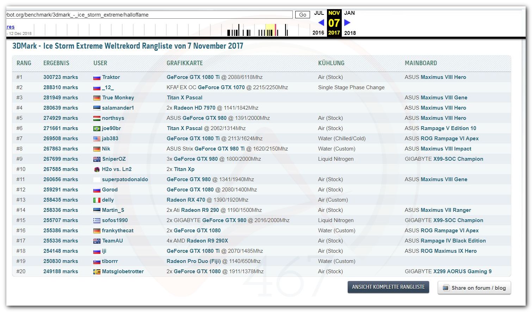Click the Russian flag beside Traktor
Viewport: 532px width, 312px height.
point(97,78)
